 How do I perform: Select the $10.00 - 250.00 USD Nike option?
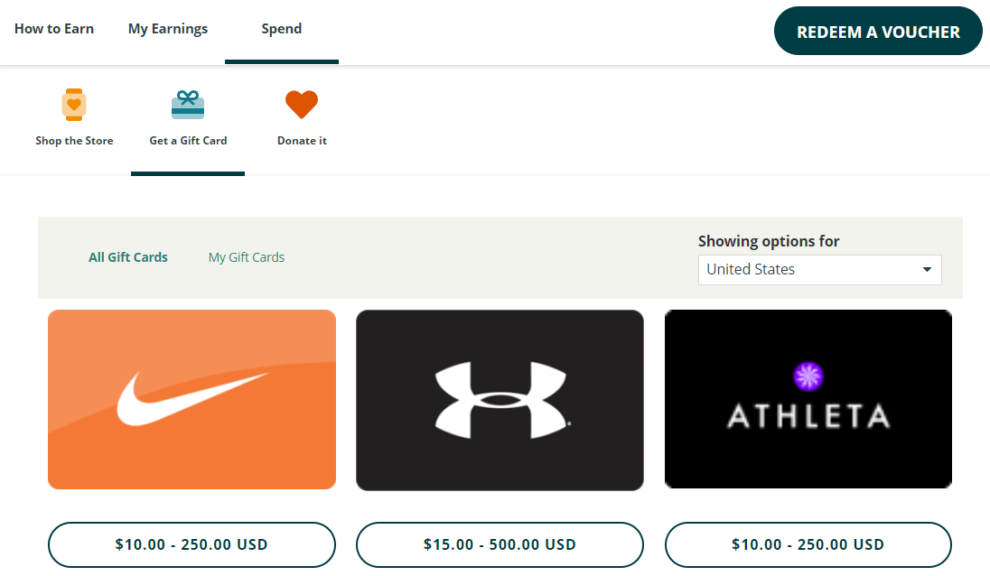click(x=191, y=544)
